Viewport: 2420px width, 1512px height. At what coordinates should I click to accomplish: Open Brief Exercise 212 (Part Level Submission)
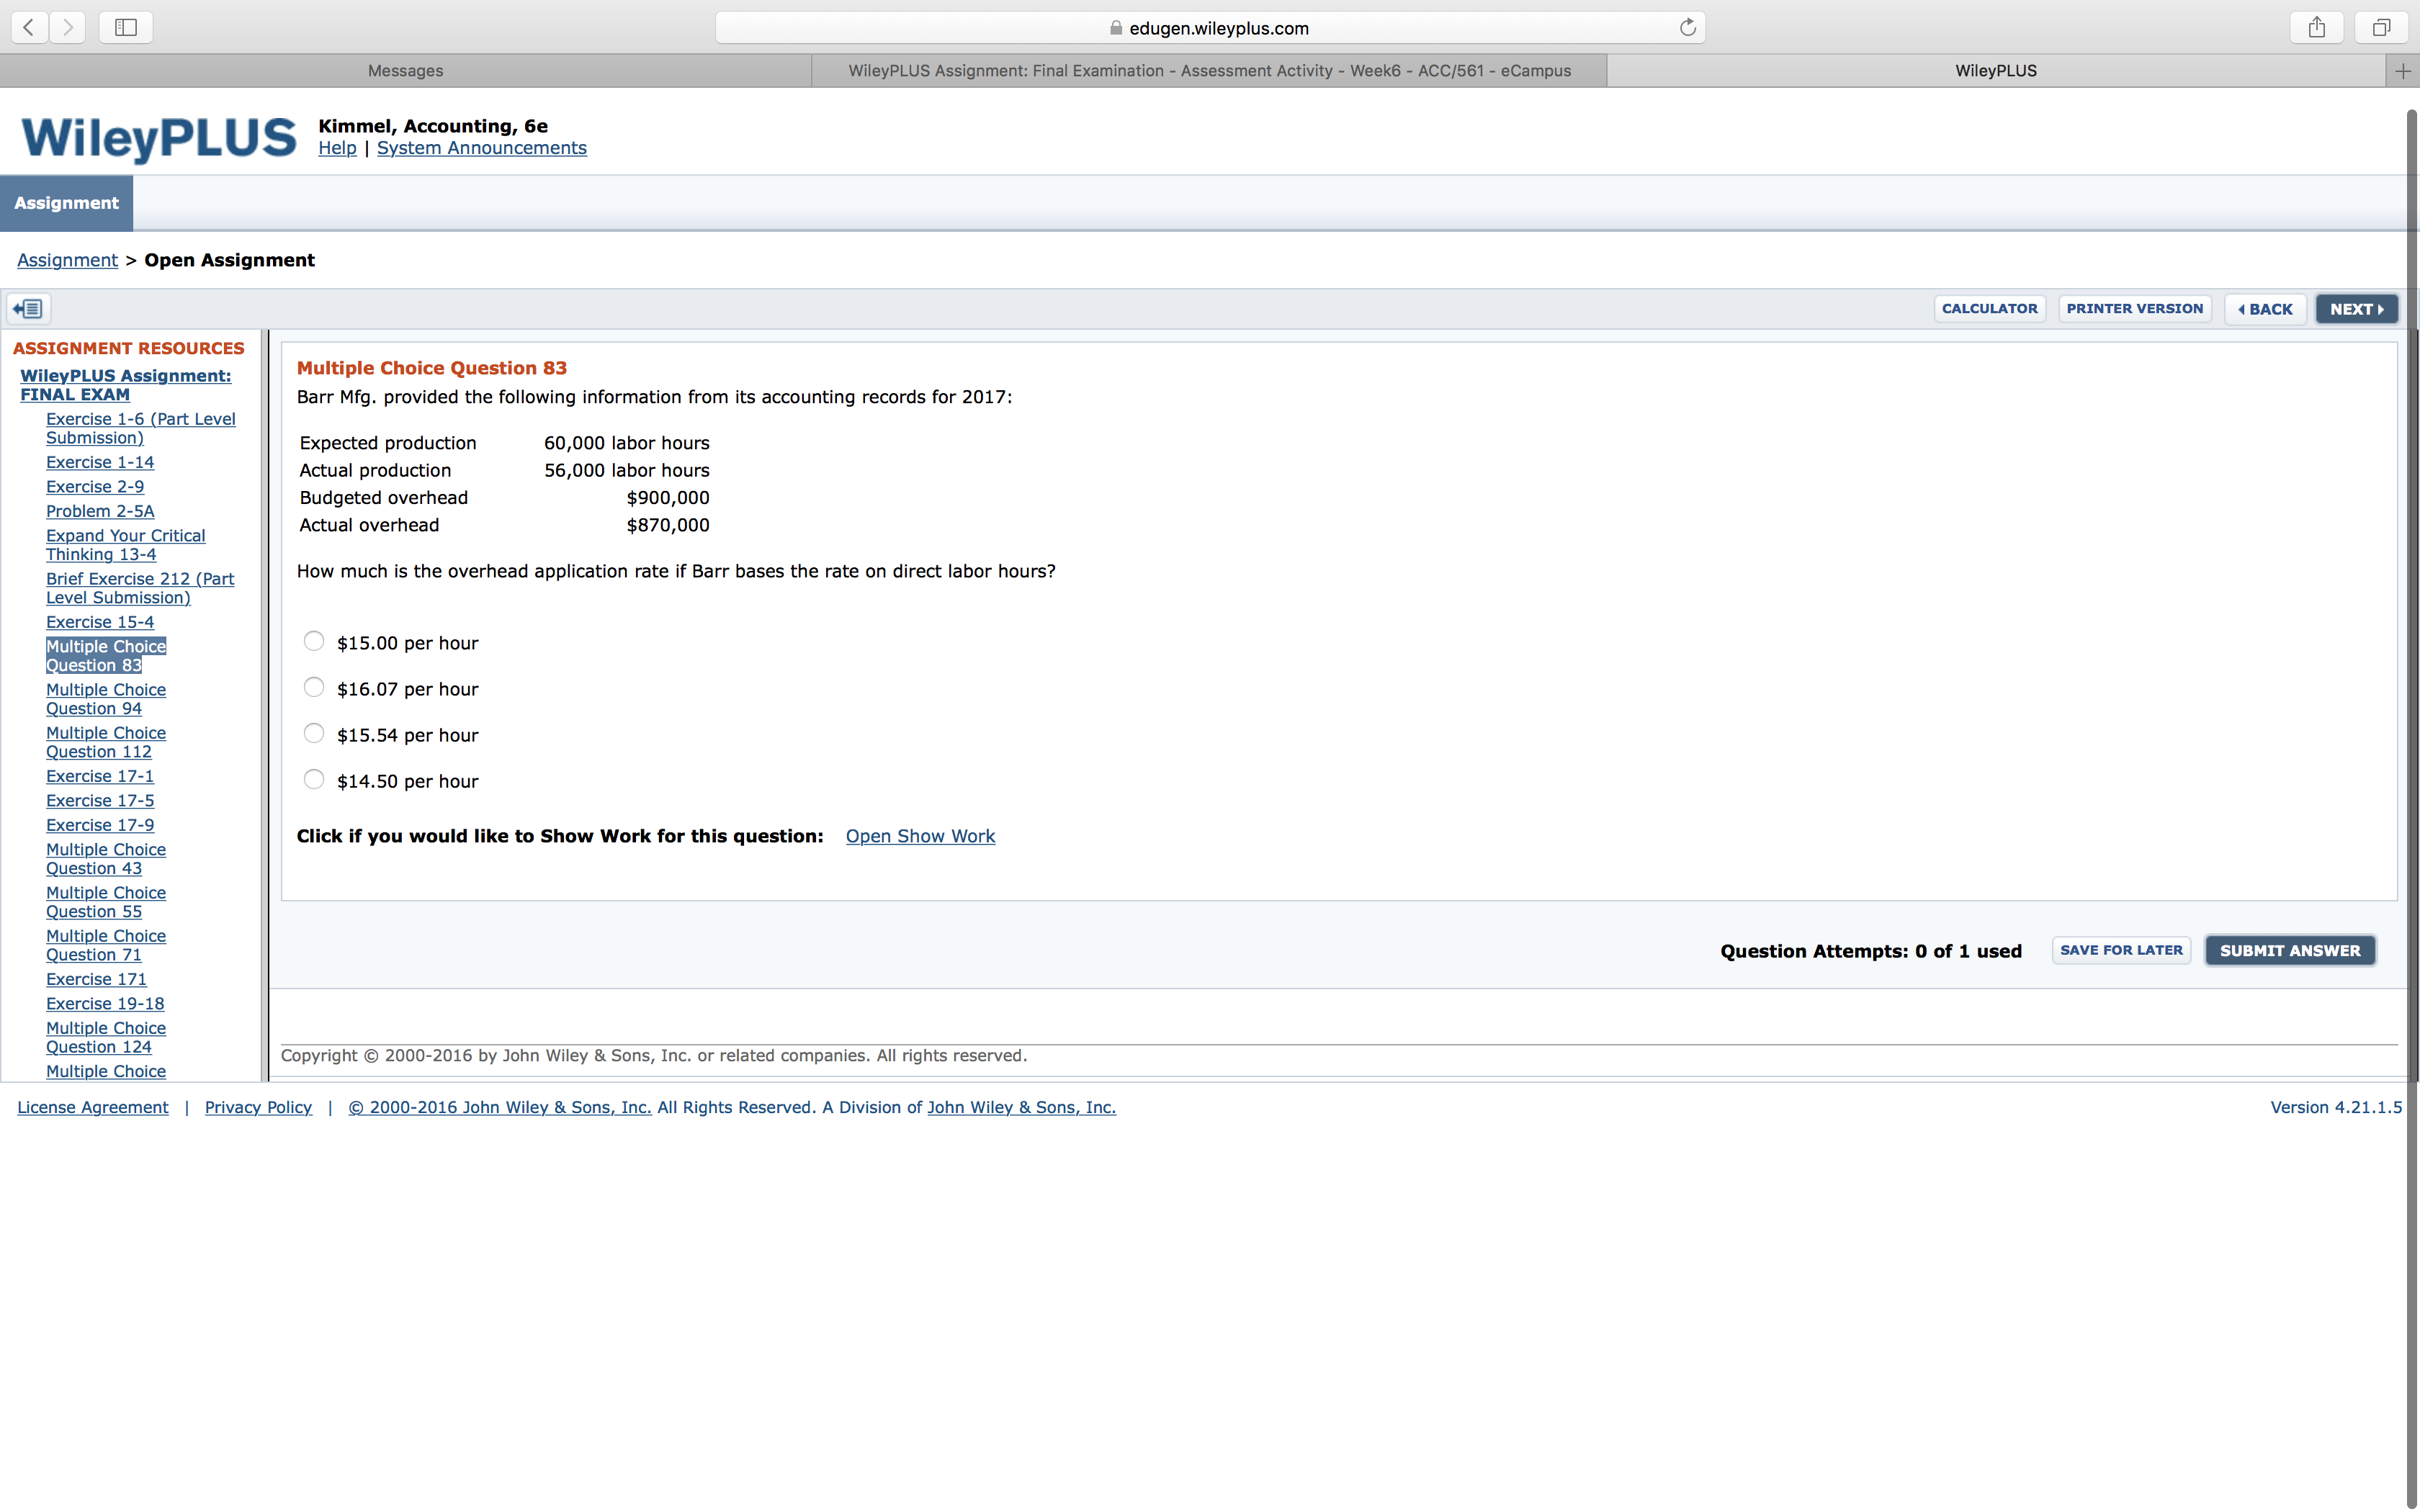[x=140, y=588]
